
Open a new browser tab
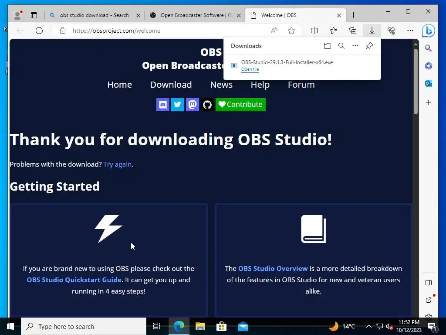[x=354, y=15]
